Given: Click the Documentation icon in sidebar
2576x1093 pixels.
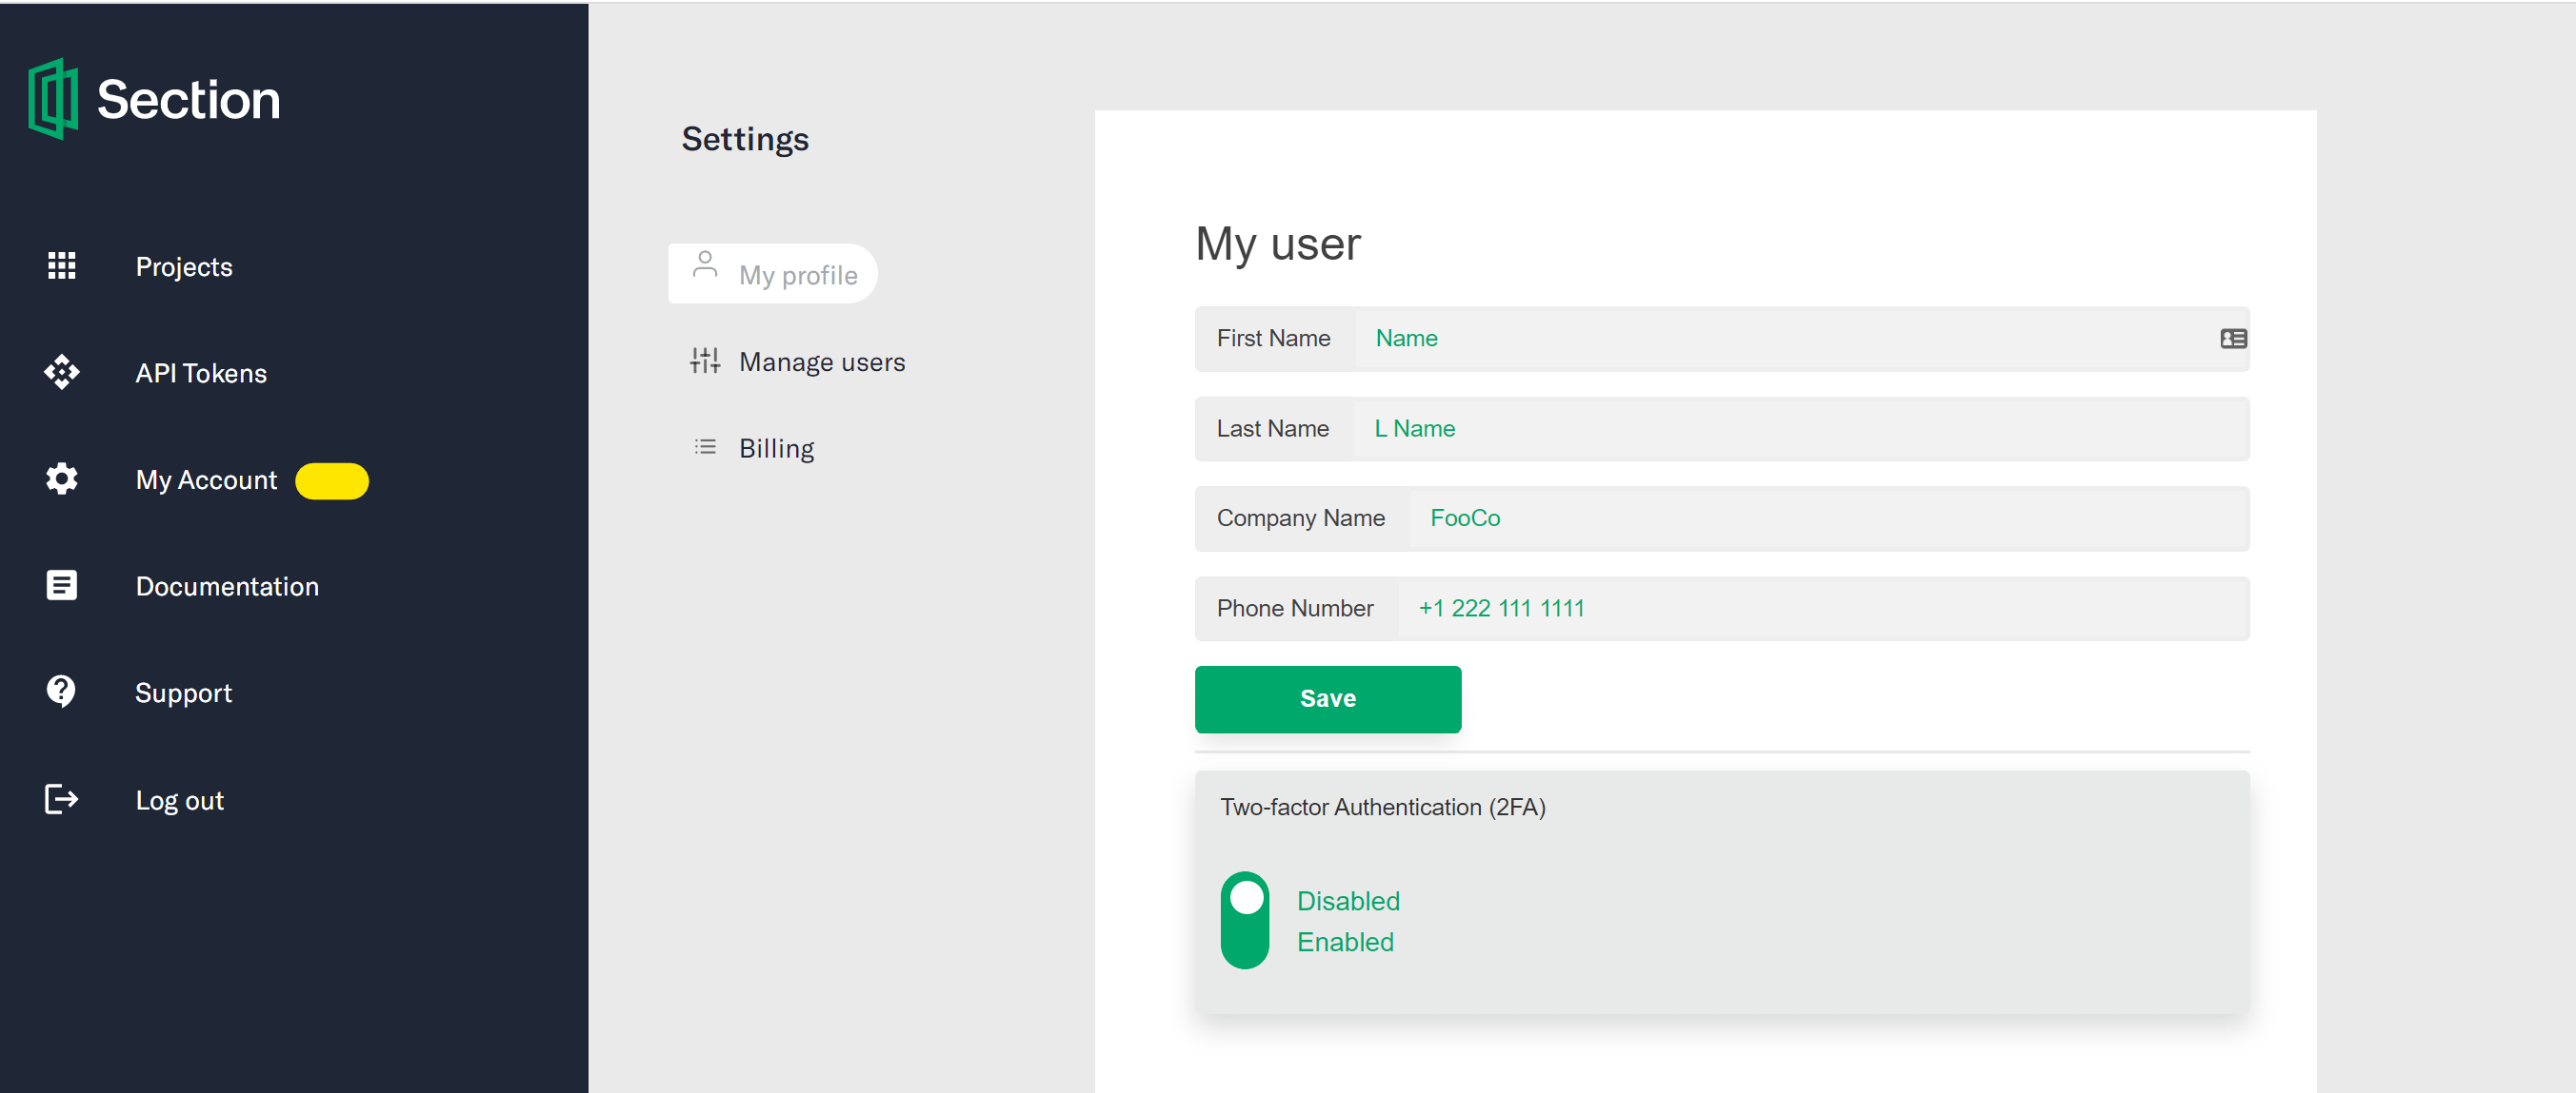Looking at the screenshot, I should [61, 586].
